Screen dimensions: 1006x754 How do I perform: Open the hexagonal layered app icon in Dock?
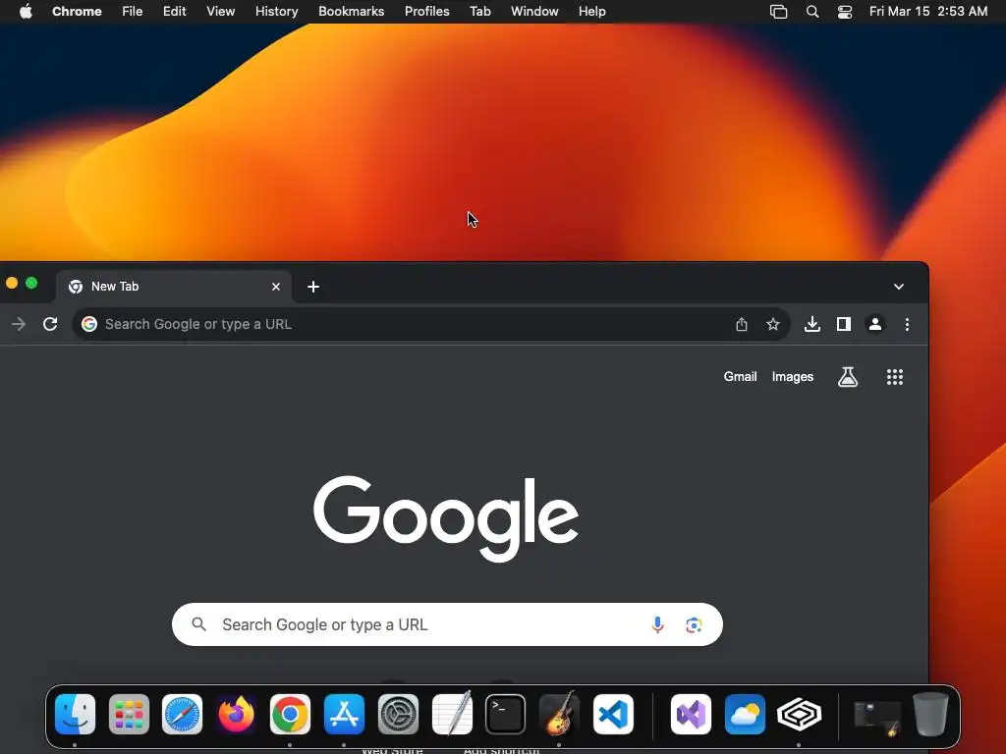coord(799,715)
